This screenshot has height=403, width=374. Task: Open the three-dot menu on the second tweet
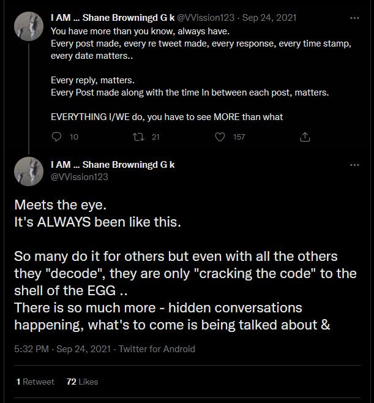354,165
